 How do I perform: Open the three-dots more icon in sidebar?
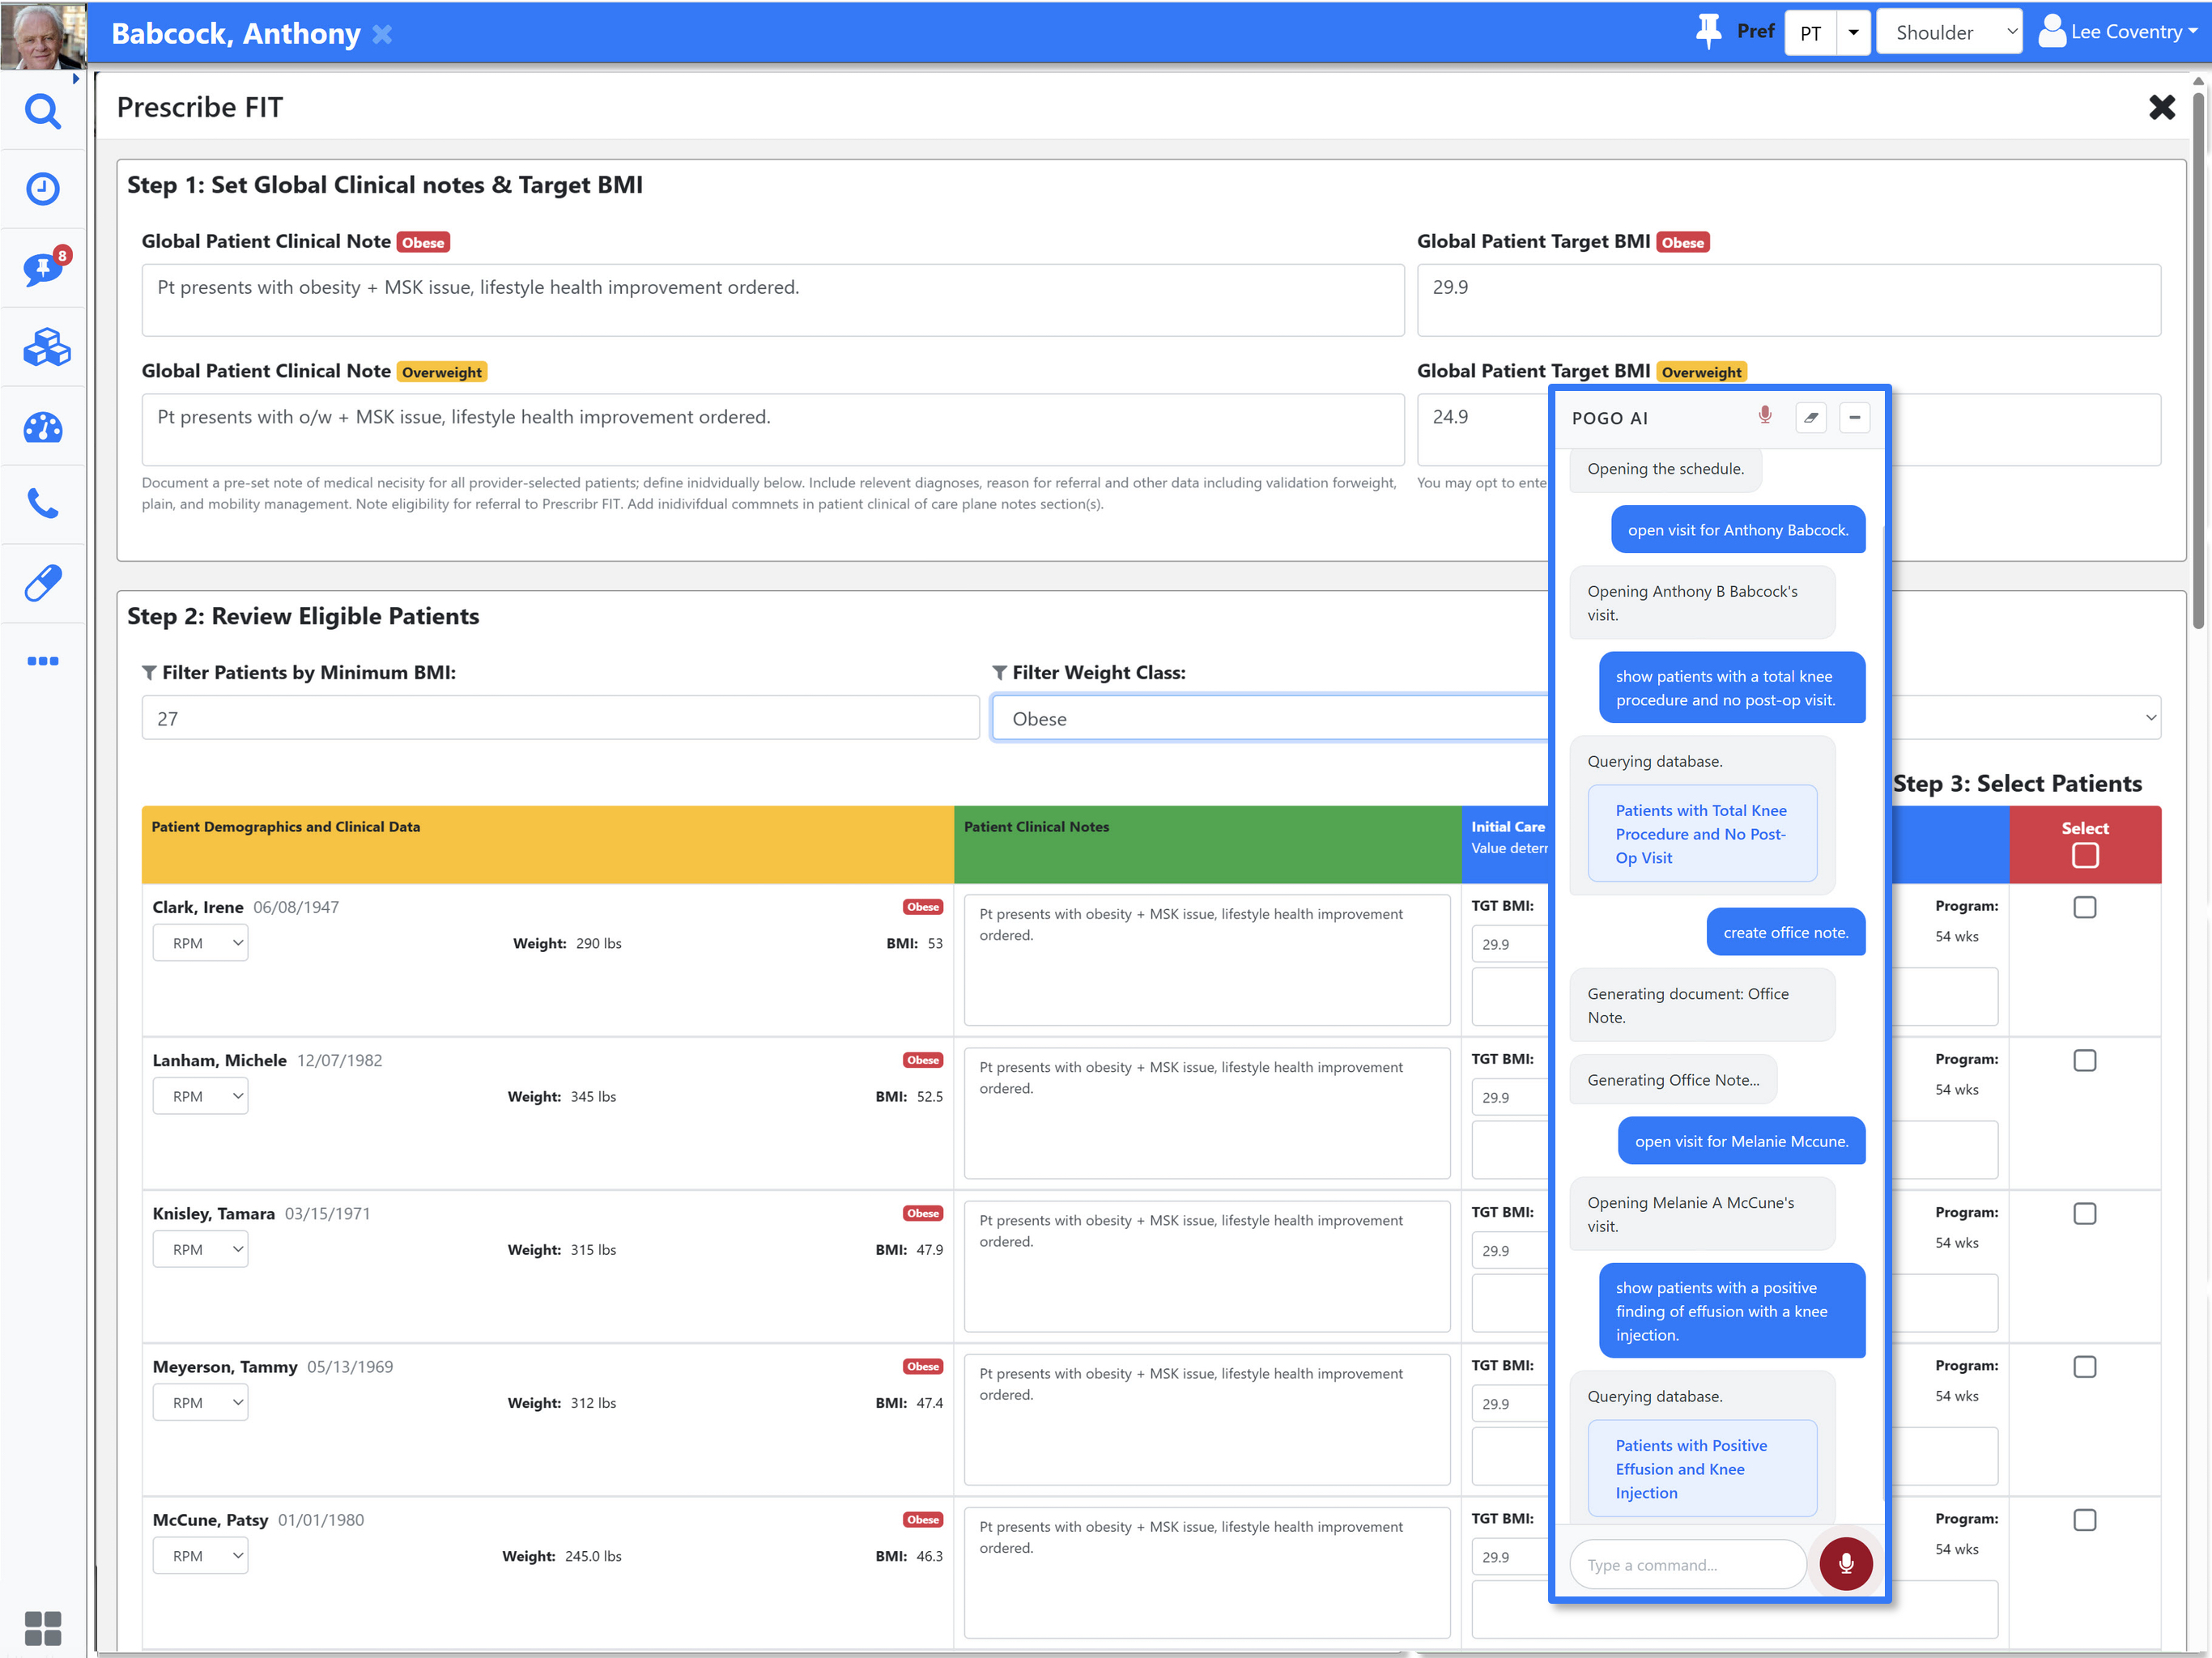pos(43,661)
